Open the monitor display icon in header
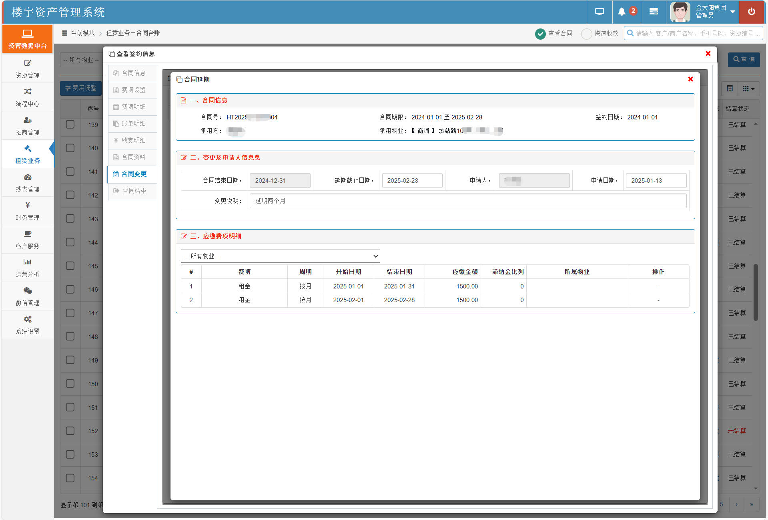The height and width of the screenshot is (520, 768). [x=599, y=12]
